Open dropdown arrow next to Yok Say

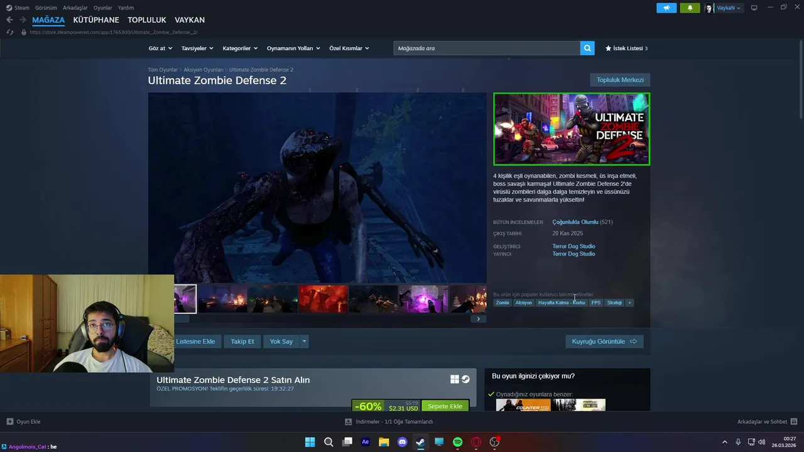click(304, 342)
